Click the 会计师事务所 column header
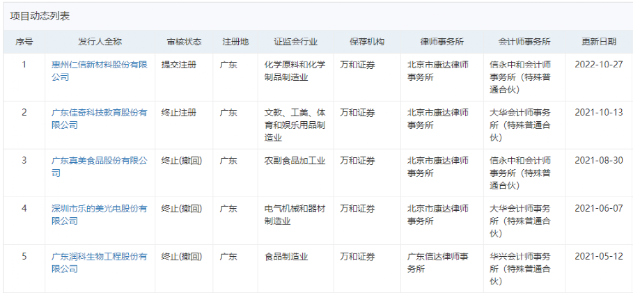Screen dimensions: 633x293 [x=524, y=42]
